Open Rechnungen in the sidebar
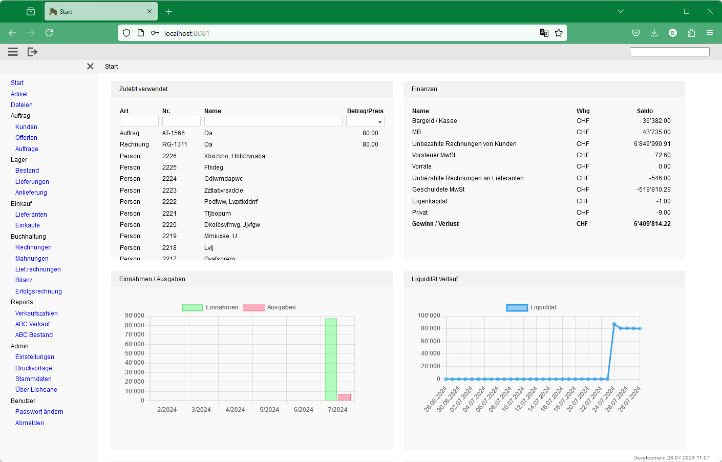Image resolution: width=722 pixels, height=462 pixels. [33, 247]
